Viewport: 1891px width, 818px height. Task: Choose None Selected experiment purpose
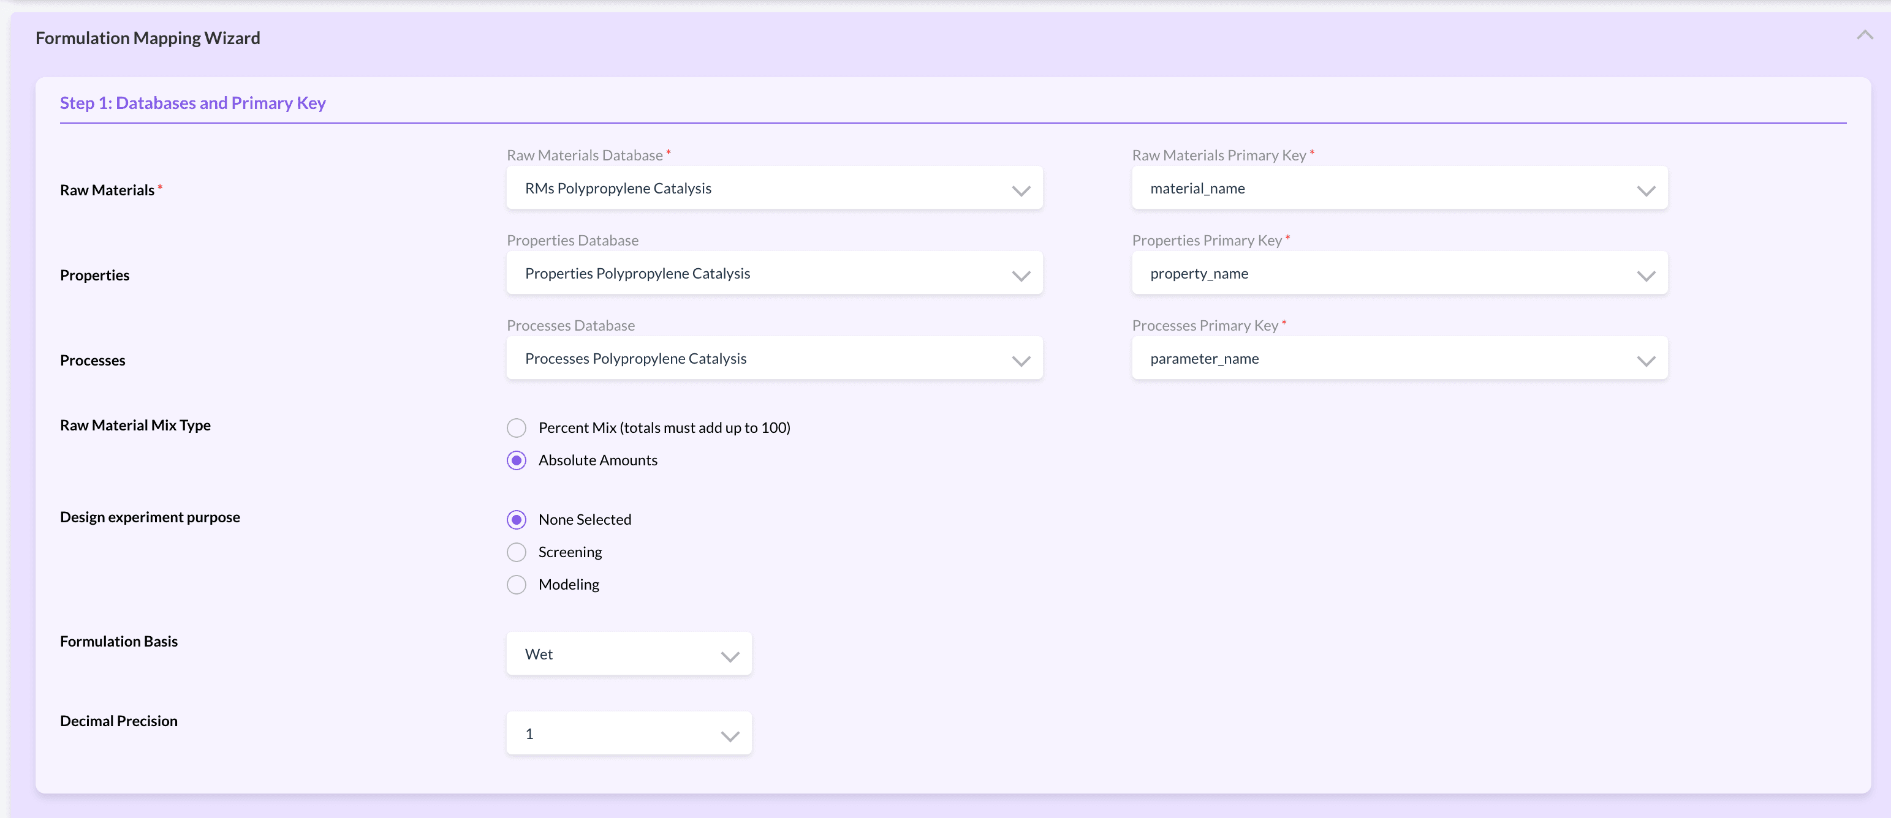point(517,519)
